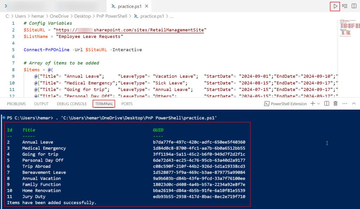Viewport: 360px width, 209px height.
Task: Open terminal panel more actions menu
Action: tap(345, 104)
